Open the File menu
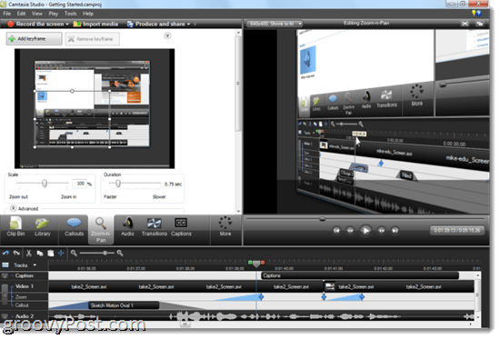The height and width of the screenshot is (339, 500). click(x=6, y=14)
